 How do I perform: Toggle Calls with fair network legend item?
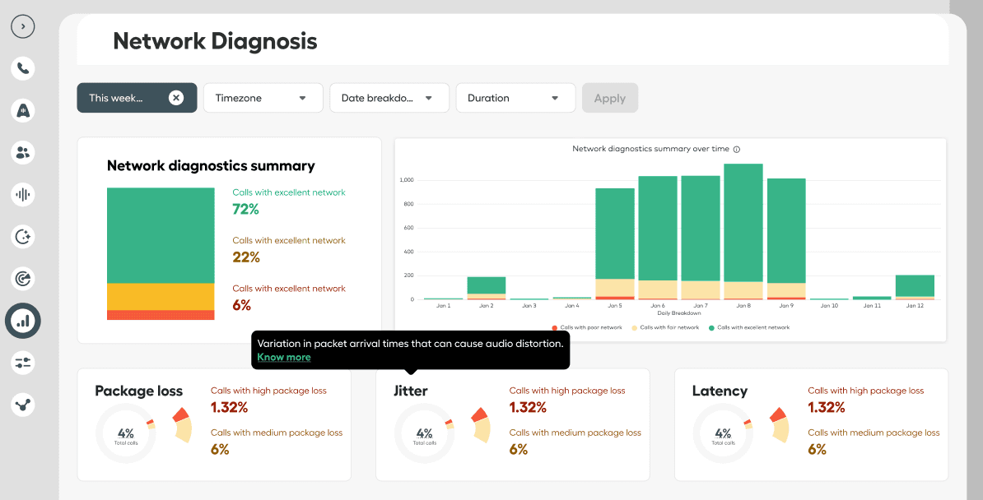[665, 327]
